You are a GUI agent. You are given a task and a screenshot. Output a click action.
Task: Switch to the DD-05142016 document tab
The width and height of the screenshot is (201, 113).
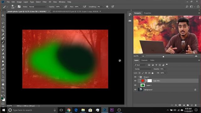point(75,11)
